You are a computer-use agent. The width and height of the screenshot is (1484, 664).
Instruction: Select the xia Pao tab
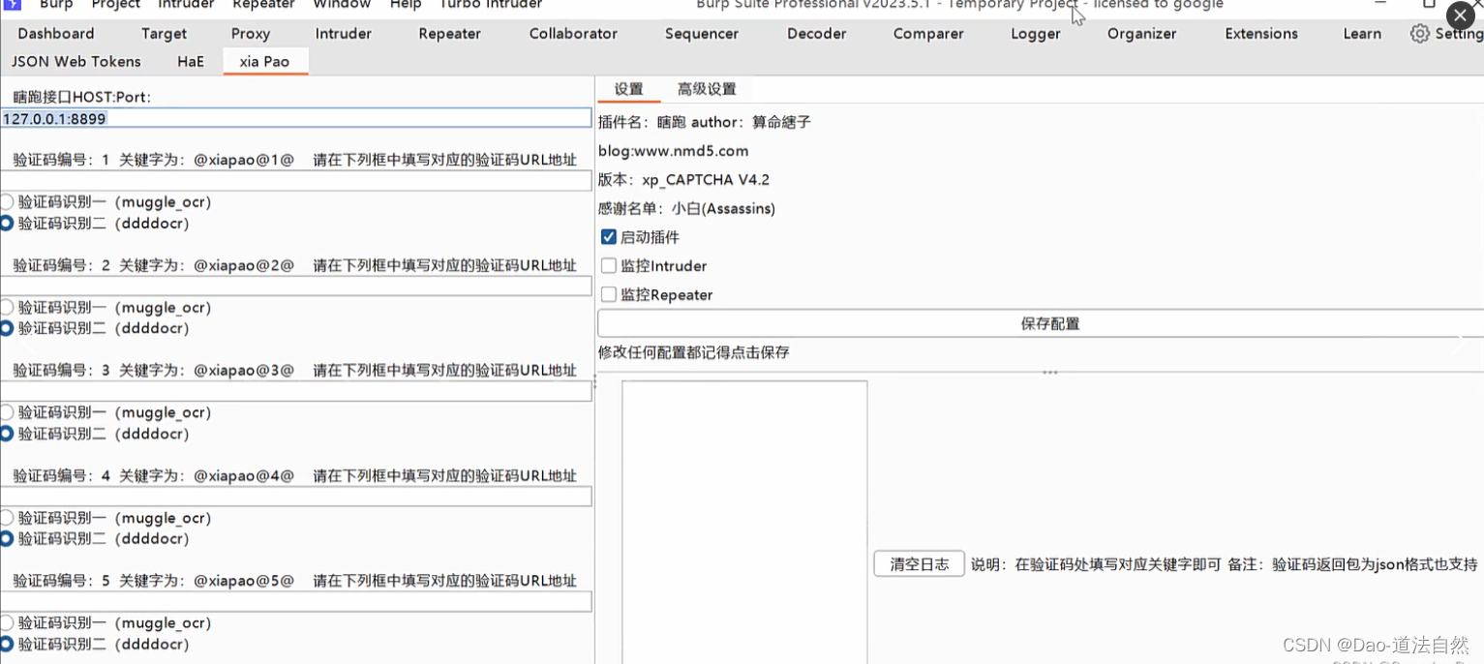264,61
